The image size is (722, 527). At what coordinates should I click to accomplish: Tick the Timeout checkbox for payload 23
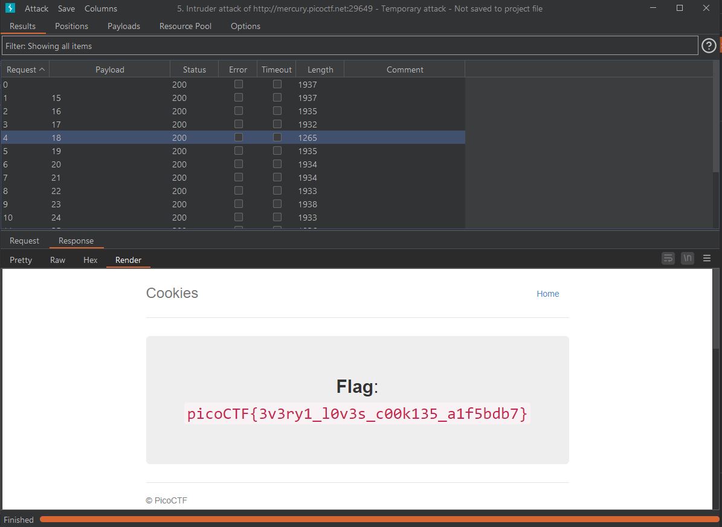coord(277,204)
